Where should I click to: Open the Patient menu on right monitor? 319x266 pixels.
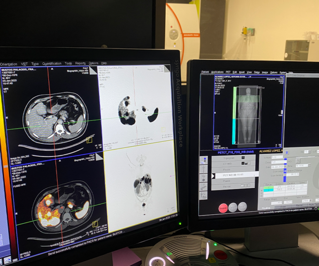205,72
